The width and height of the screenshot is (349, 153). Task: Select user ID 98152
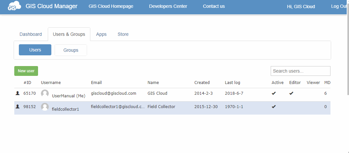pyautogui.click(x=30, y=106)
